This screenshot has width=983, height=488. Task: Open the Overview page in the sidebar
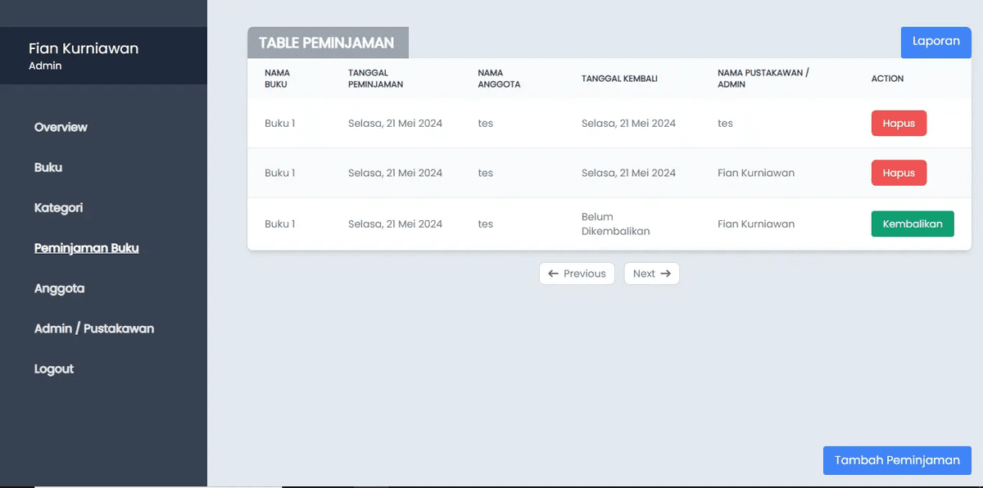click(61, 127)
